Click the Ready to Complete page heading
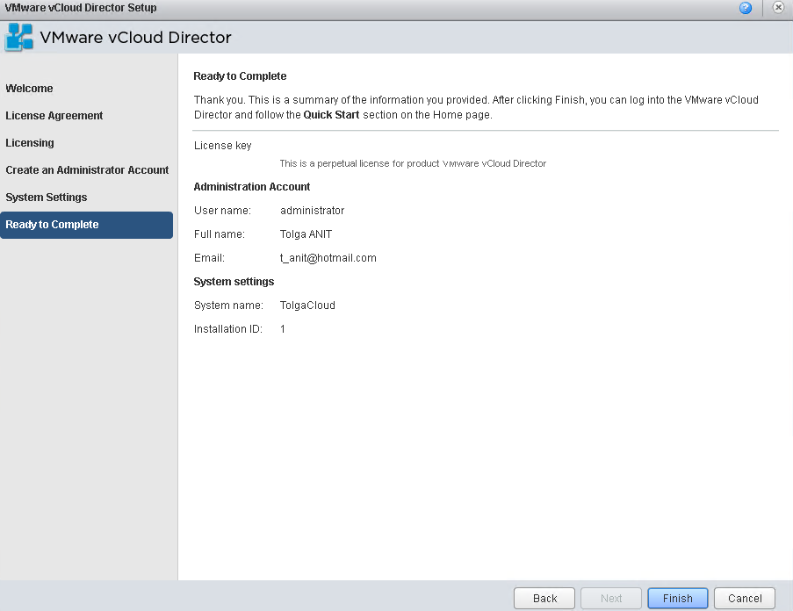This screenshot has height=611, width=793. tap(240, 76)
